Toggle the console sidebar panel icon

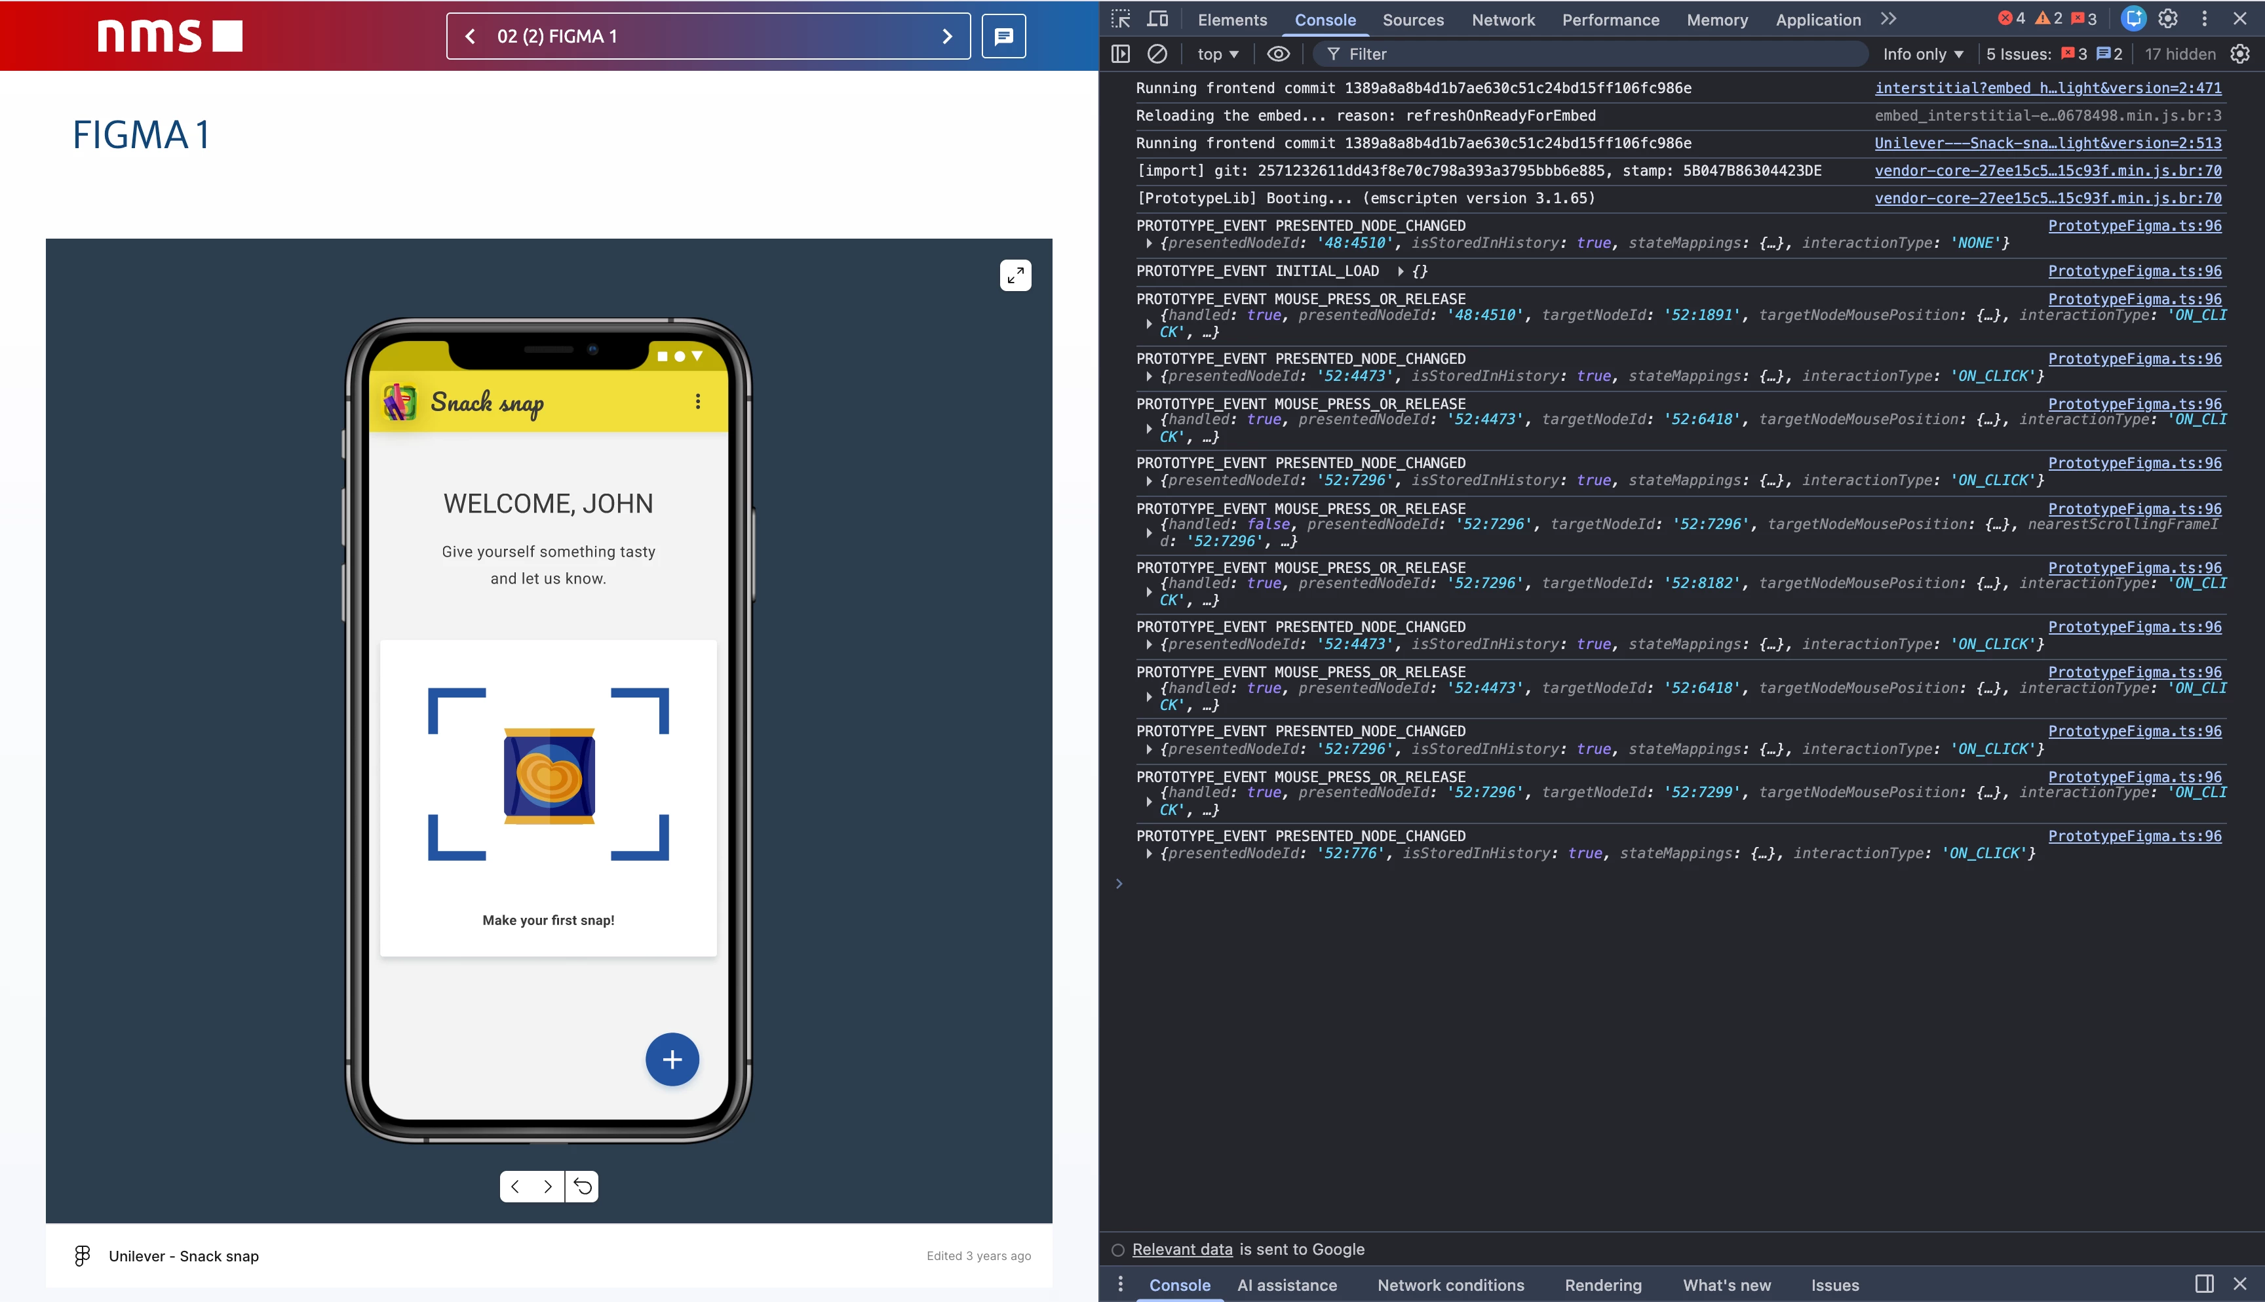click(1120, 54)
